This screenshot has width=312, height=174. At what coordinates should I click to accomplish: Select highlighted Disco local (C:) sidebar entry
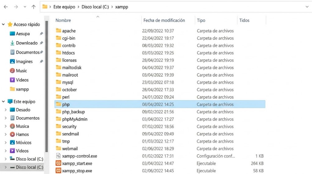pyautogui.click(x=22, y=167)
